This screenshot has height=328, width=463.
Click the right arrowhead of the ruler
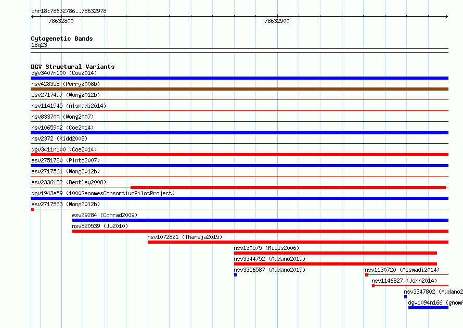[x=447, y=17]
